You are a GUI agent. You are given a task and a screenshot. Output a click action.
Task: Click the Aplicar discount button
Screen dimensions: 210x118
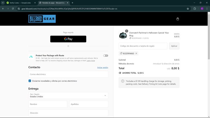click(x=174, y=46)
